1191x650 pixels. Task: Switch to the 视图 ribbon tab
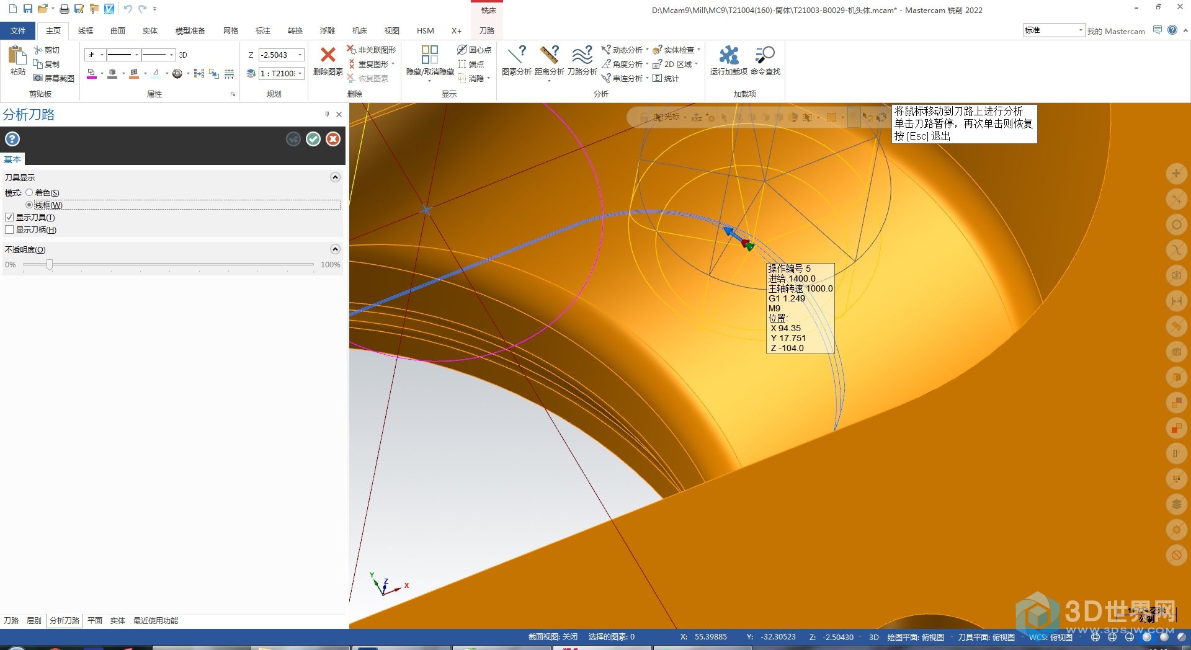coord(391,30)
